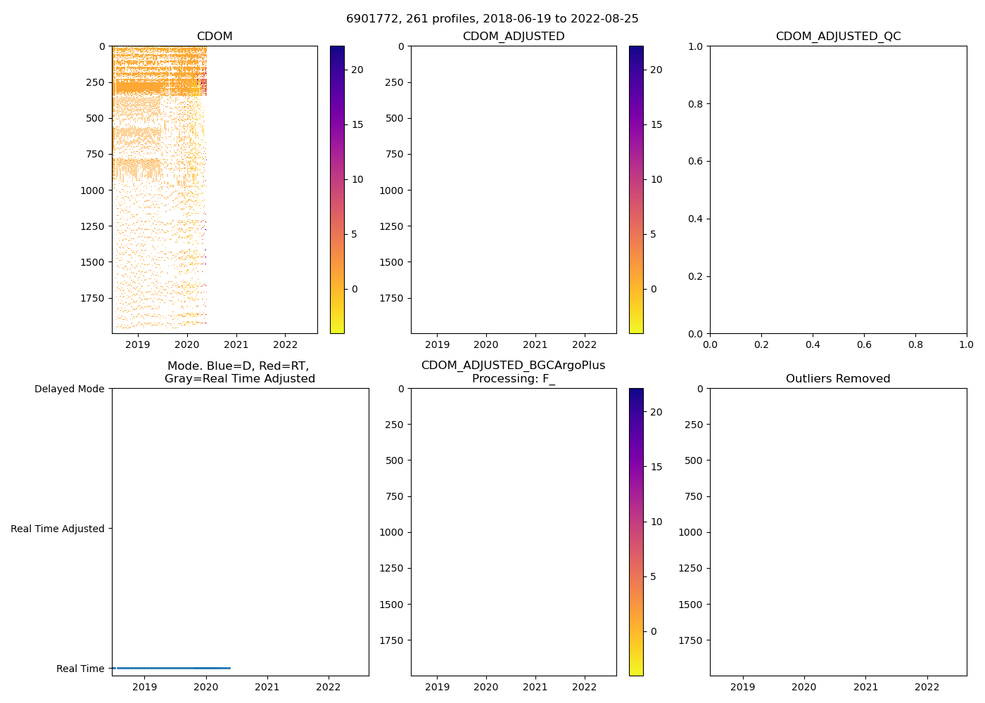Click the Mode legend title text
This screenshot has height=703, width=985.
point(239,372)
